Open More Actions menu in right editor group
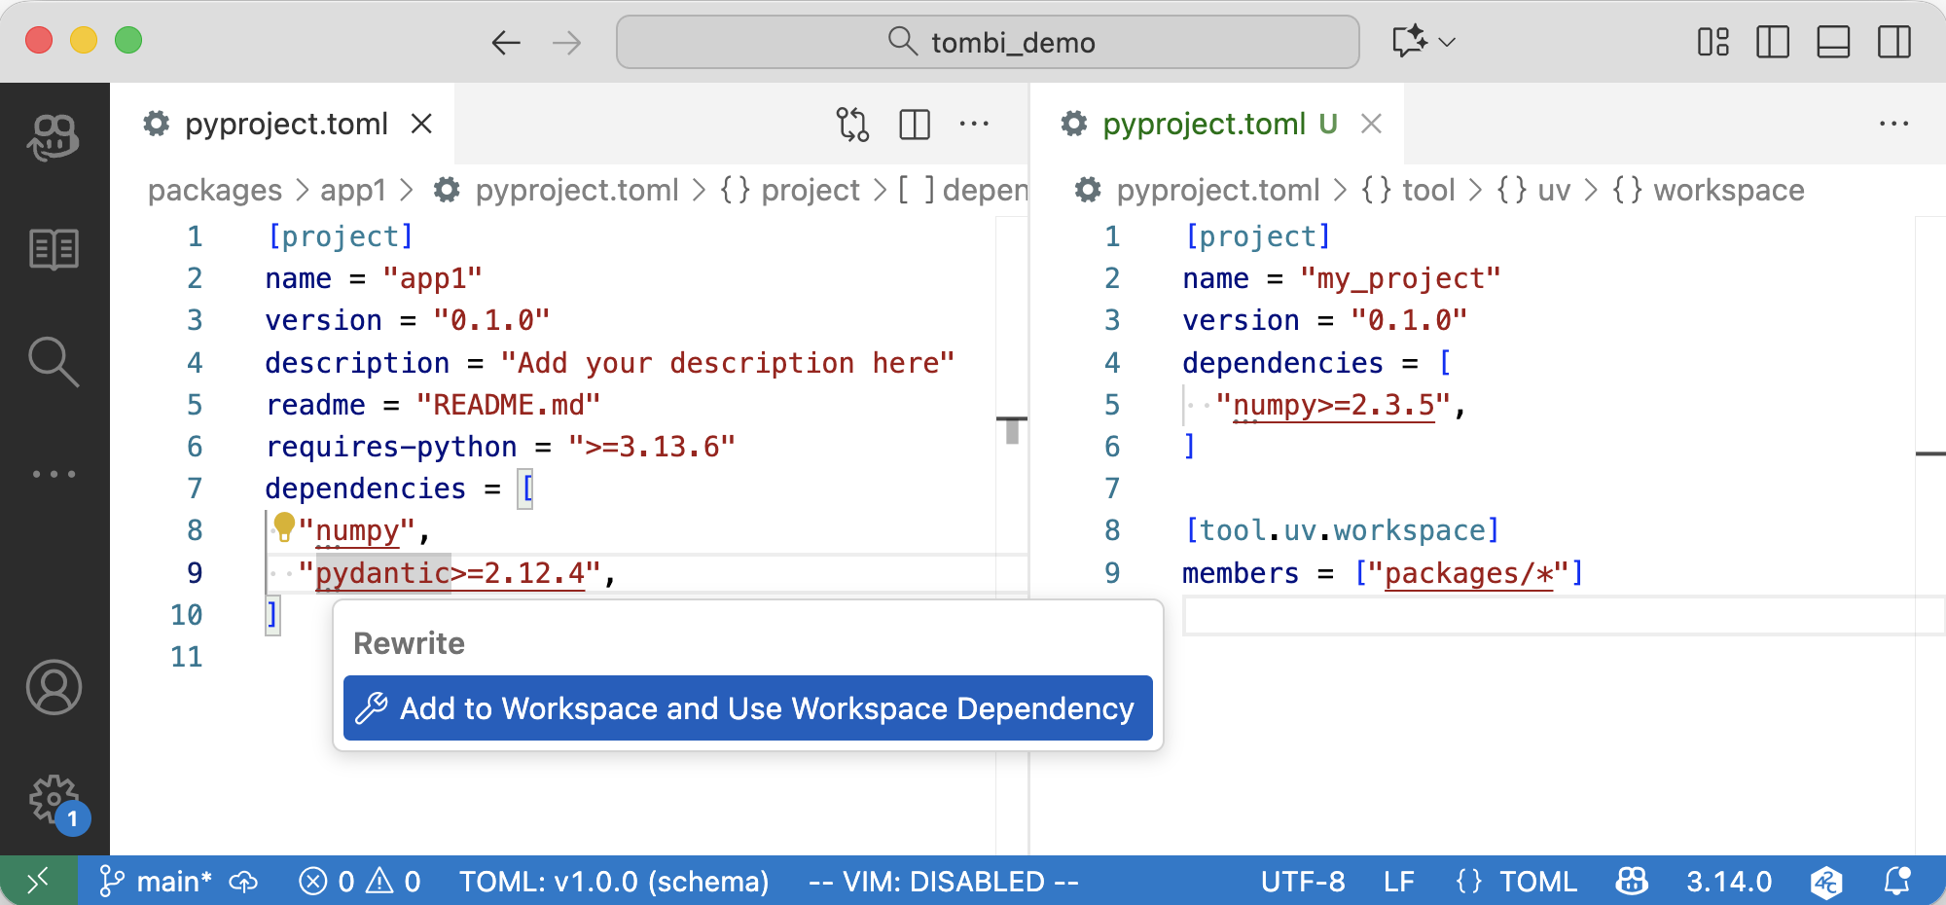The width and height of the screenshot is (1946, 905). pos(1893,125)
